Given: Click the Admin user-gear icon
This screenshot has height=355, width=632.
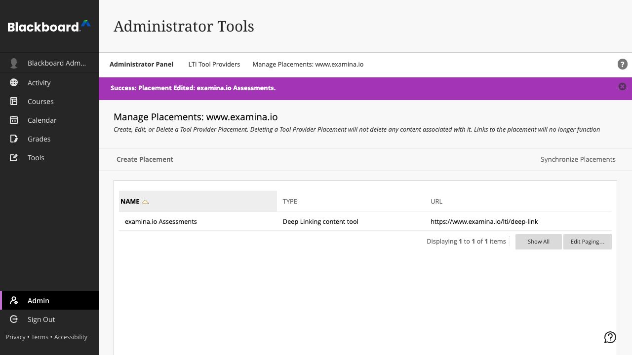Looking at the screenshot, I should click(14, 300).
